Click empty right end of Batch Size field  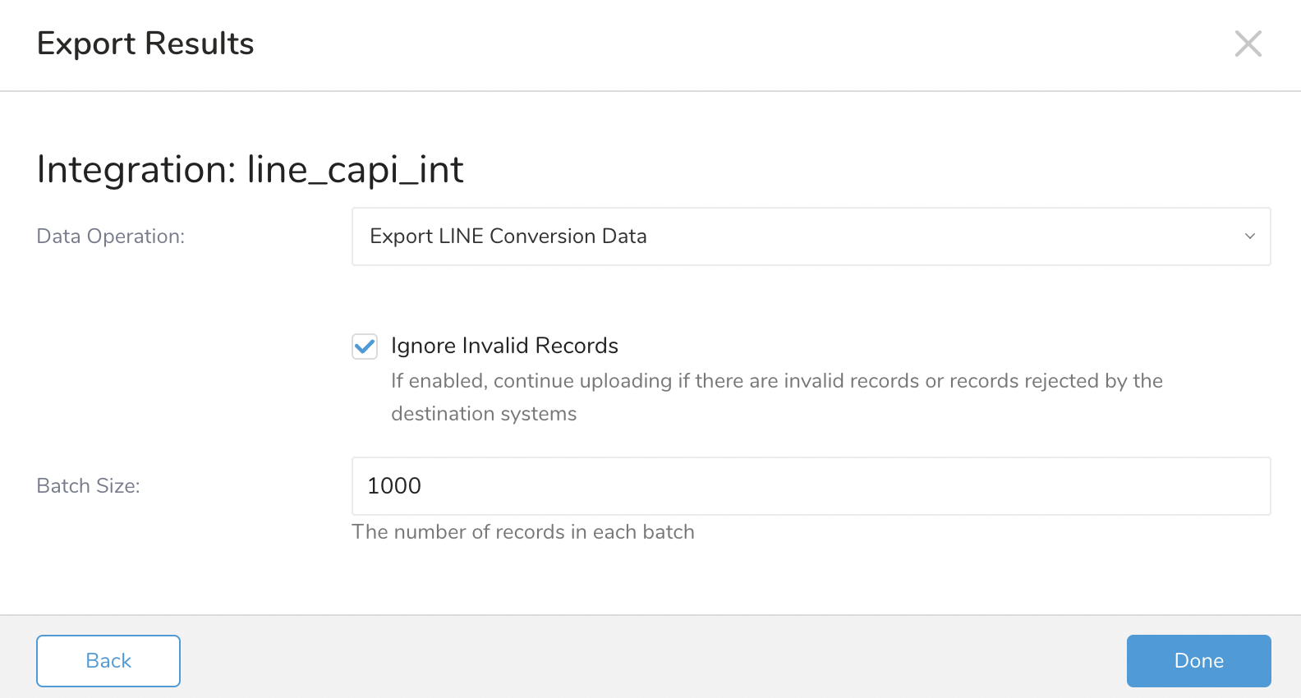click(1191, 486)
